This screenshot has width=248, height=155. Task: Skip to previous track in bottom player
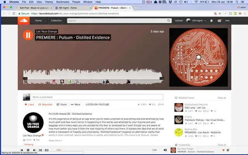pos(22,150)
